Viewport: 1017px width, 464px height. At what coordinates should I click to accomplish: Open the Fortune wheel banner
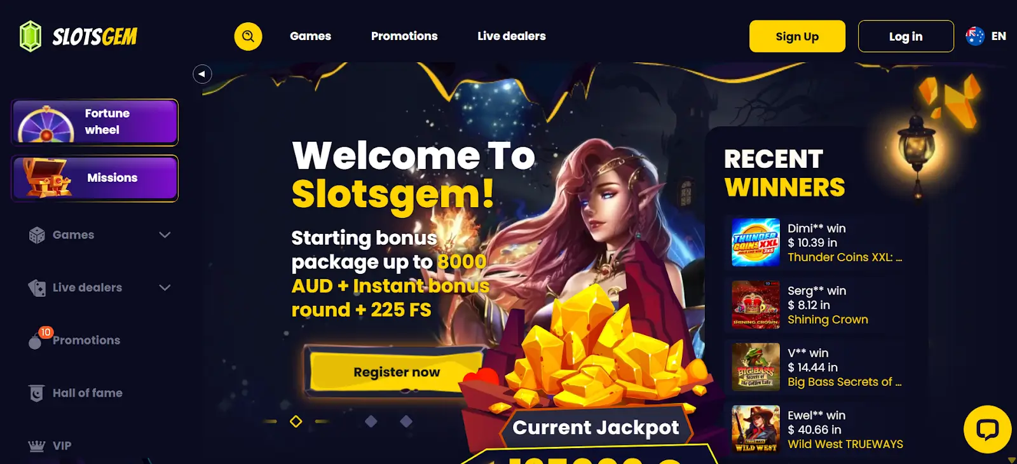click(x=95, y=122)
